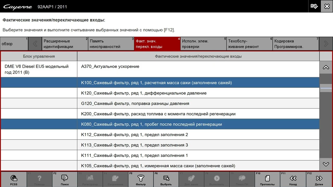Screen dimensions: 333x187
Task: Click the vertical scrollbar thumb
Action: pos(326,88)
